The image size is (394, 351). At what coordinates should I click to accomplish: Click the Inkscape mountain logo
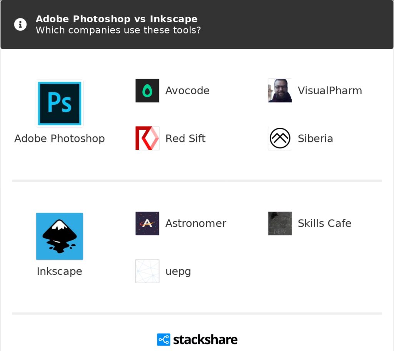click(60, 236)
